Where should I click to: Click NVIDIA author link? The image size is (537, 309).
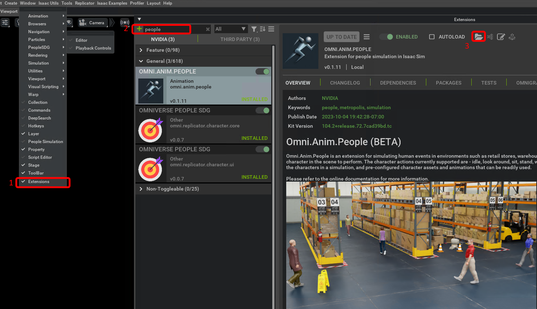[330, 98]
